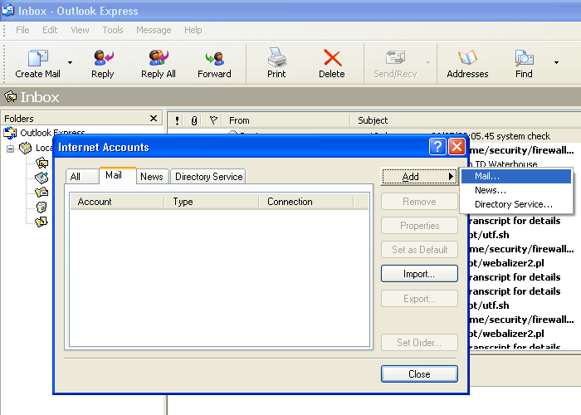This screenshot has width=581, height=415.
Task: Select the Outlook Express root folder icon
Action: 10,133
